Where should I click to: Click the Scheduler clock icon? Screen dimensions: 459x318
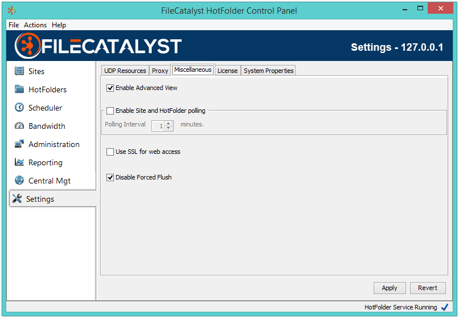pos(19,108)
